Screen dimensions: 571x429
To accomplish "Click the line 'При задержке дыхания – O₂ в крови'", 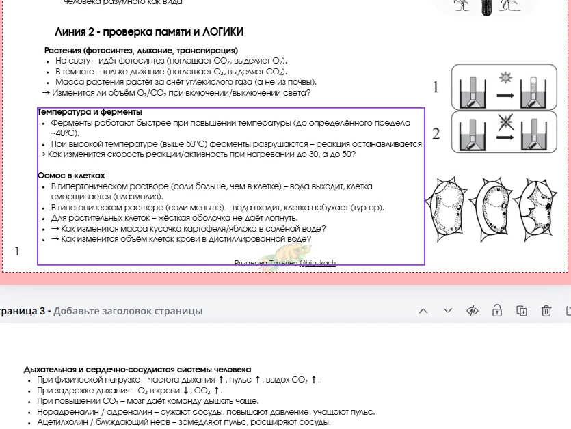I will pos(130,391).
